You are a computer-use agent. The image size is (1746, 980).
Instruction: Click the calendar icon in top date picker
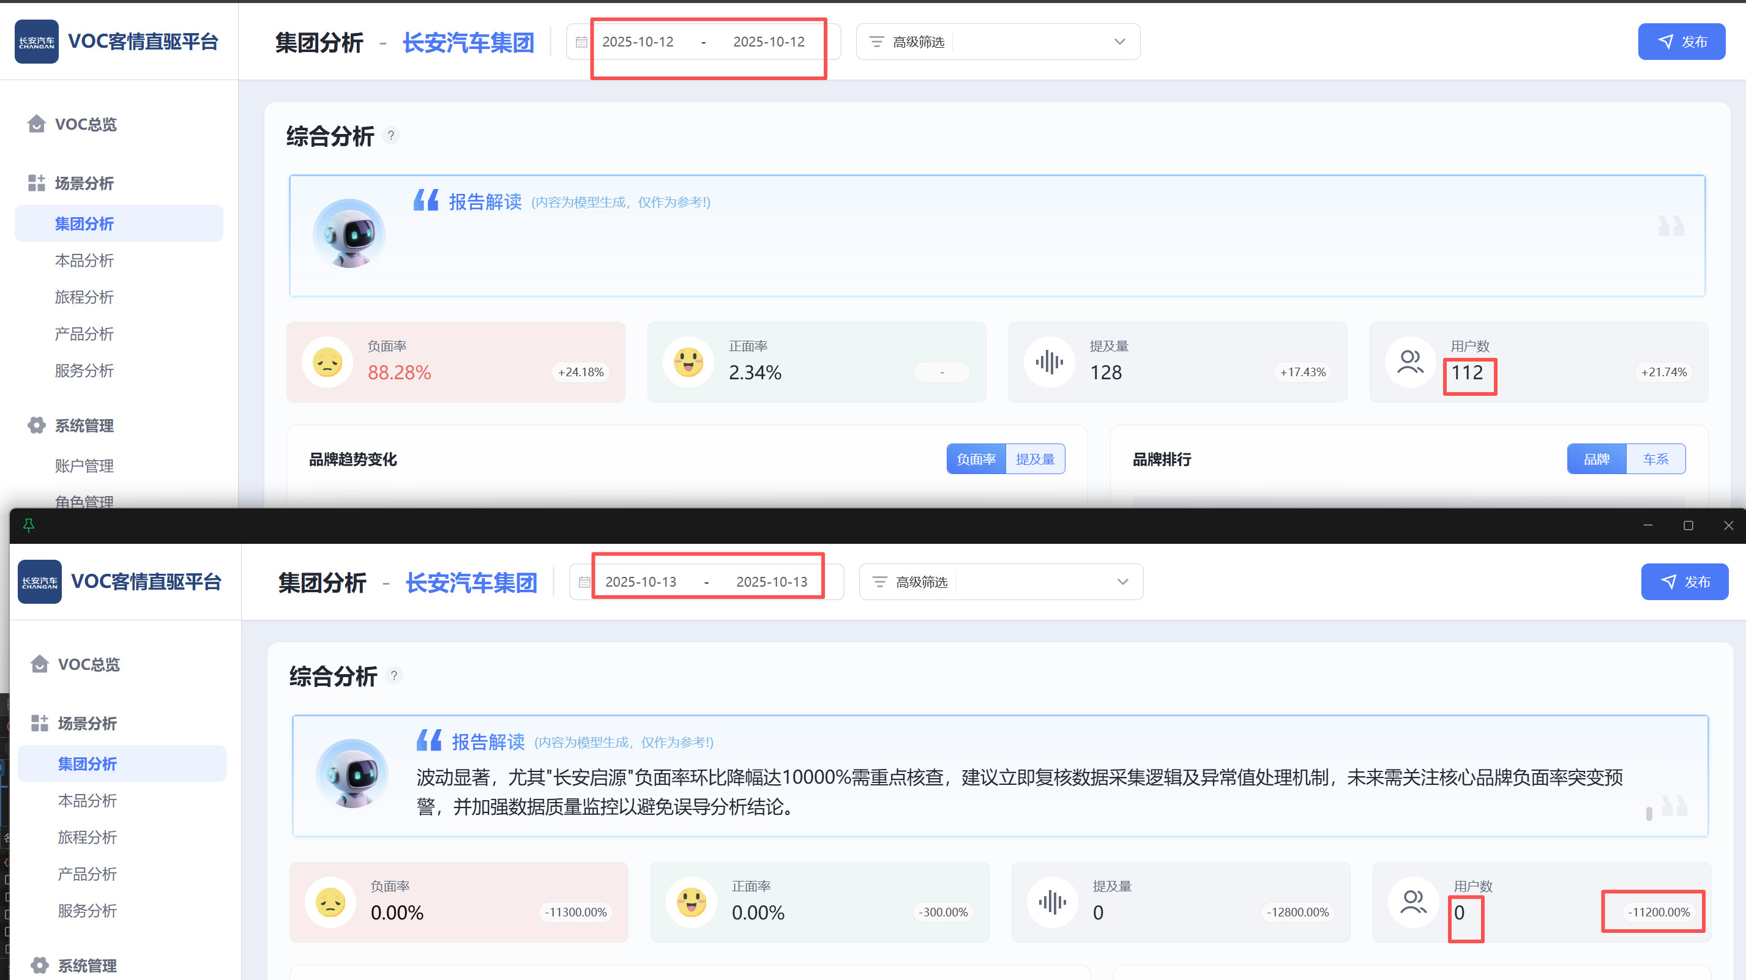(x=581, y=42)
